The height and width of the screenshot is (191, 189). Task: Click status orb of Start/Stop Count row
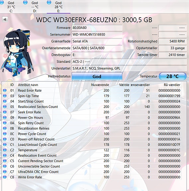tap(5, 101)
